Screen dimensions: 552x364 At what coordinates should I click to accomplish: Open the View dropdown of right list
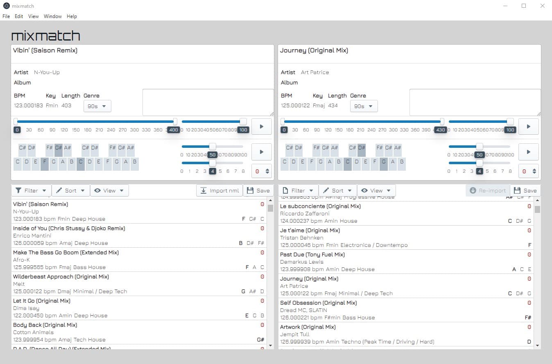pyautogui.click(x=376, y=190)
